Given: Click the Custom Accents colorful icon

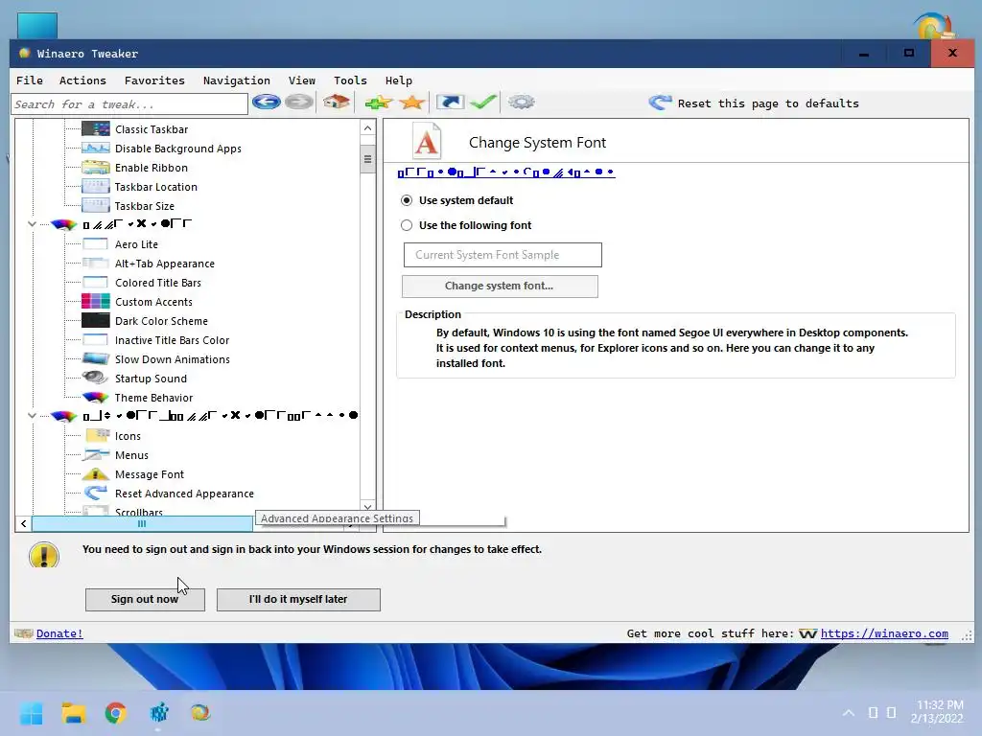Looking at the screenshot, I should coord(96,302).
